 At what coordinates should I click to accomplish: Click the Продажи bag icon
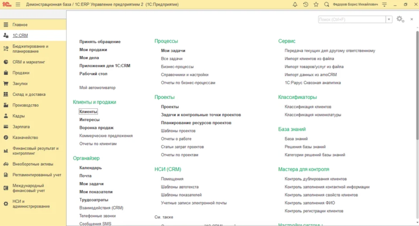tap(6, 73)
